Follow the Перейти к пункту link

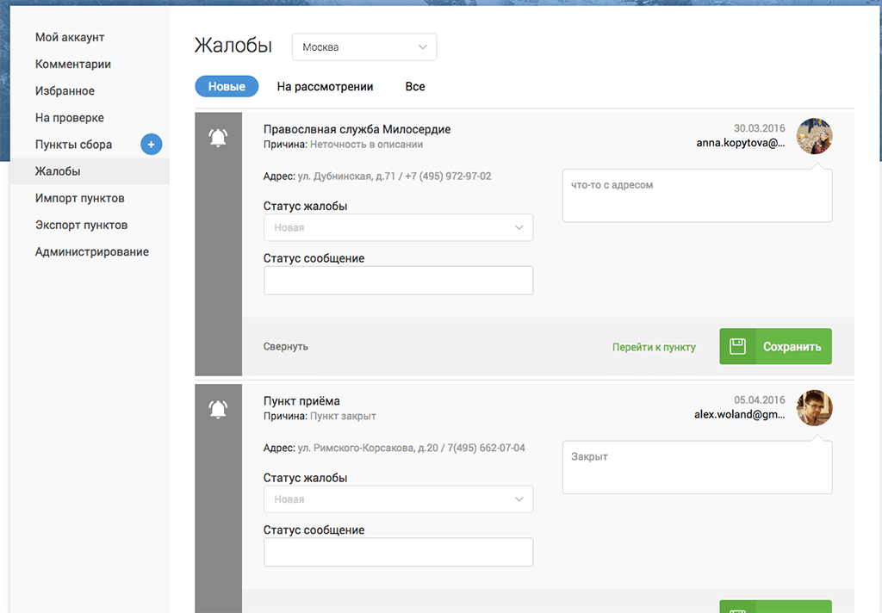654,347
